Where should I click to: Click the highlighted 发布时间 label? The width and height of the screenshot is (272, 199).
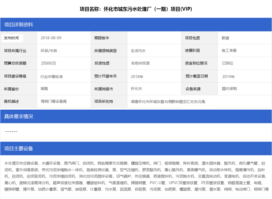(x=12, y=38)
